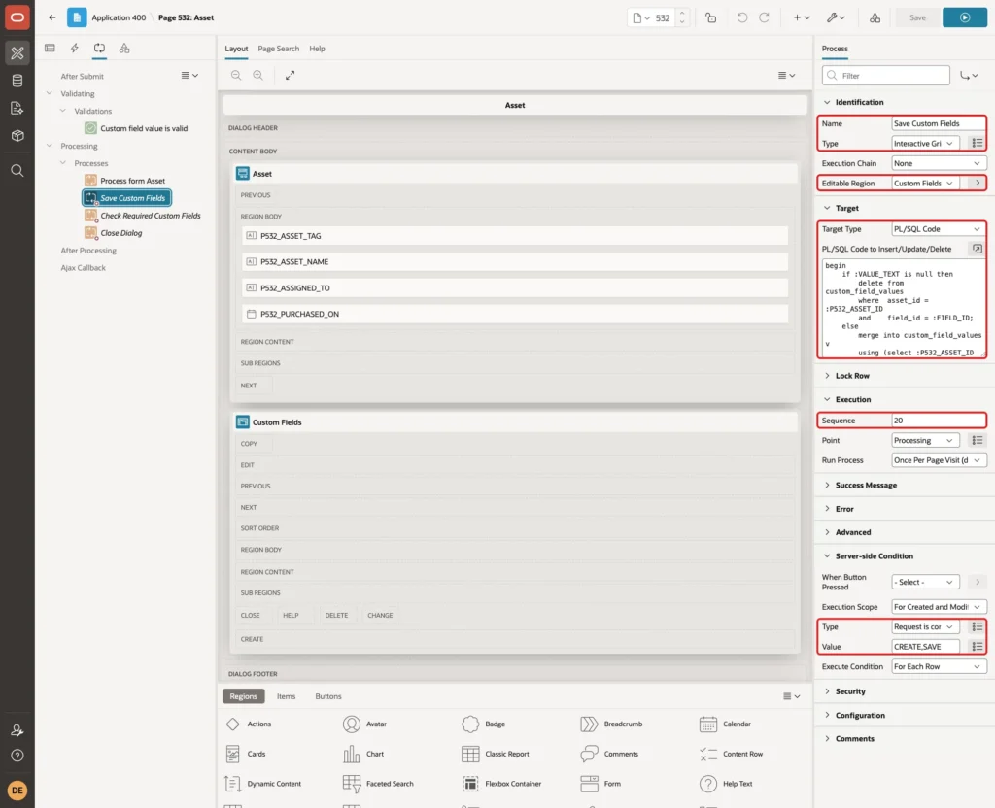Open the Utilities wrench menu
Image resolution: width=995 pixels, height=808 pixels.
(836, 17)
